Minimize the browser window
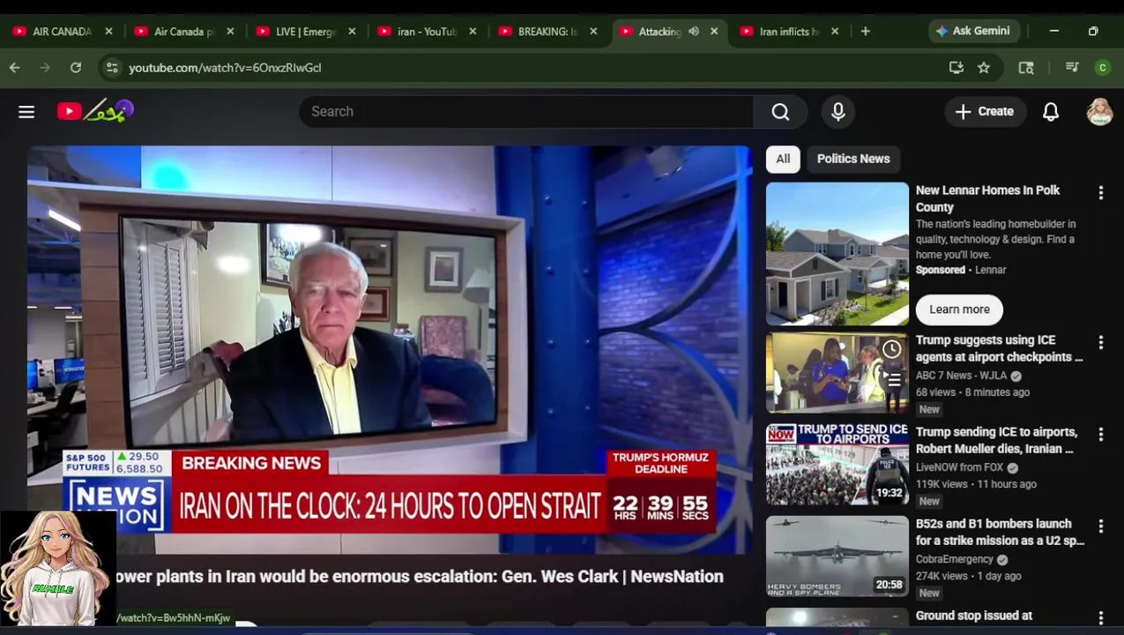 [1053, 31]
